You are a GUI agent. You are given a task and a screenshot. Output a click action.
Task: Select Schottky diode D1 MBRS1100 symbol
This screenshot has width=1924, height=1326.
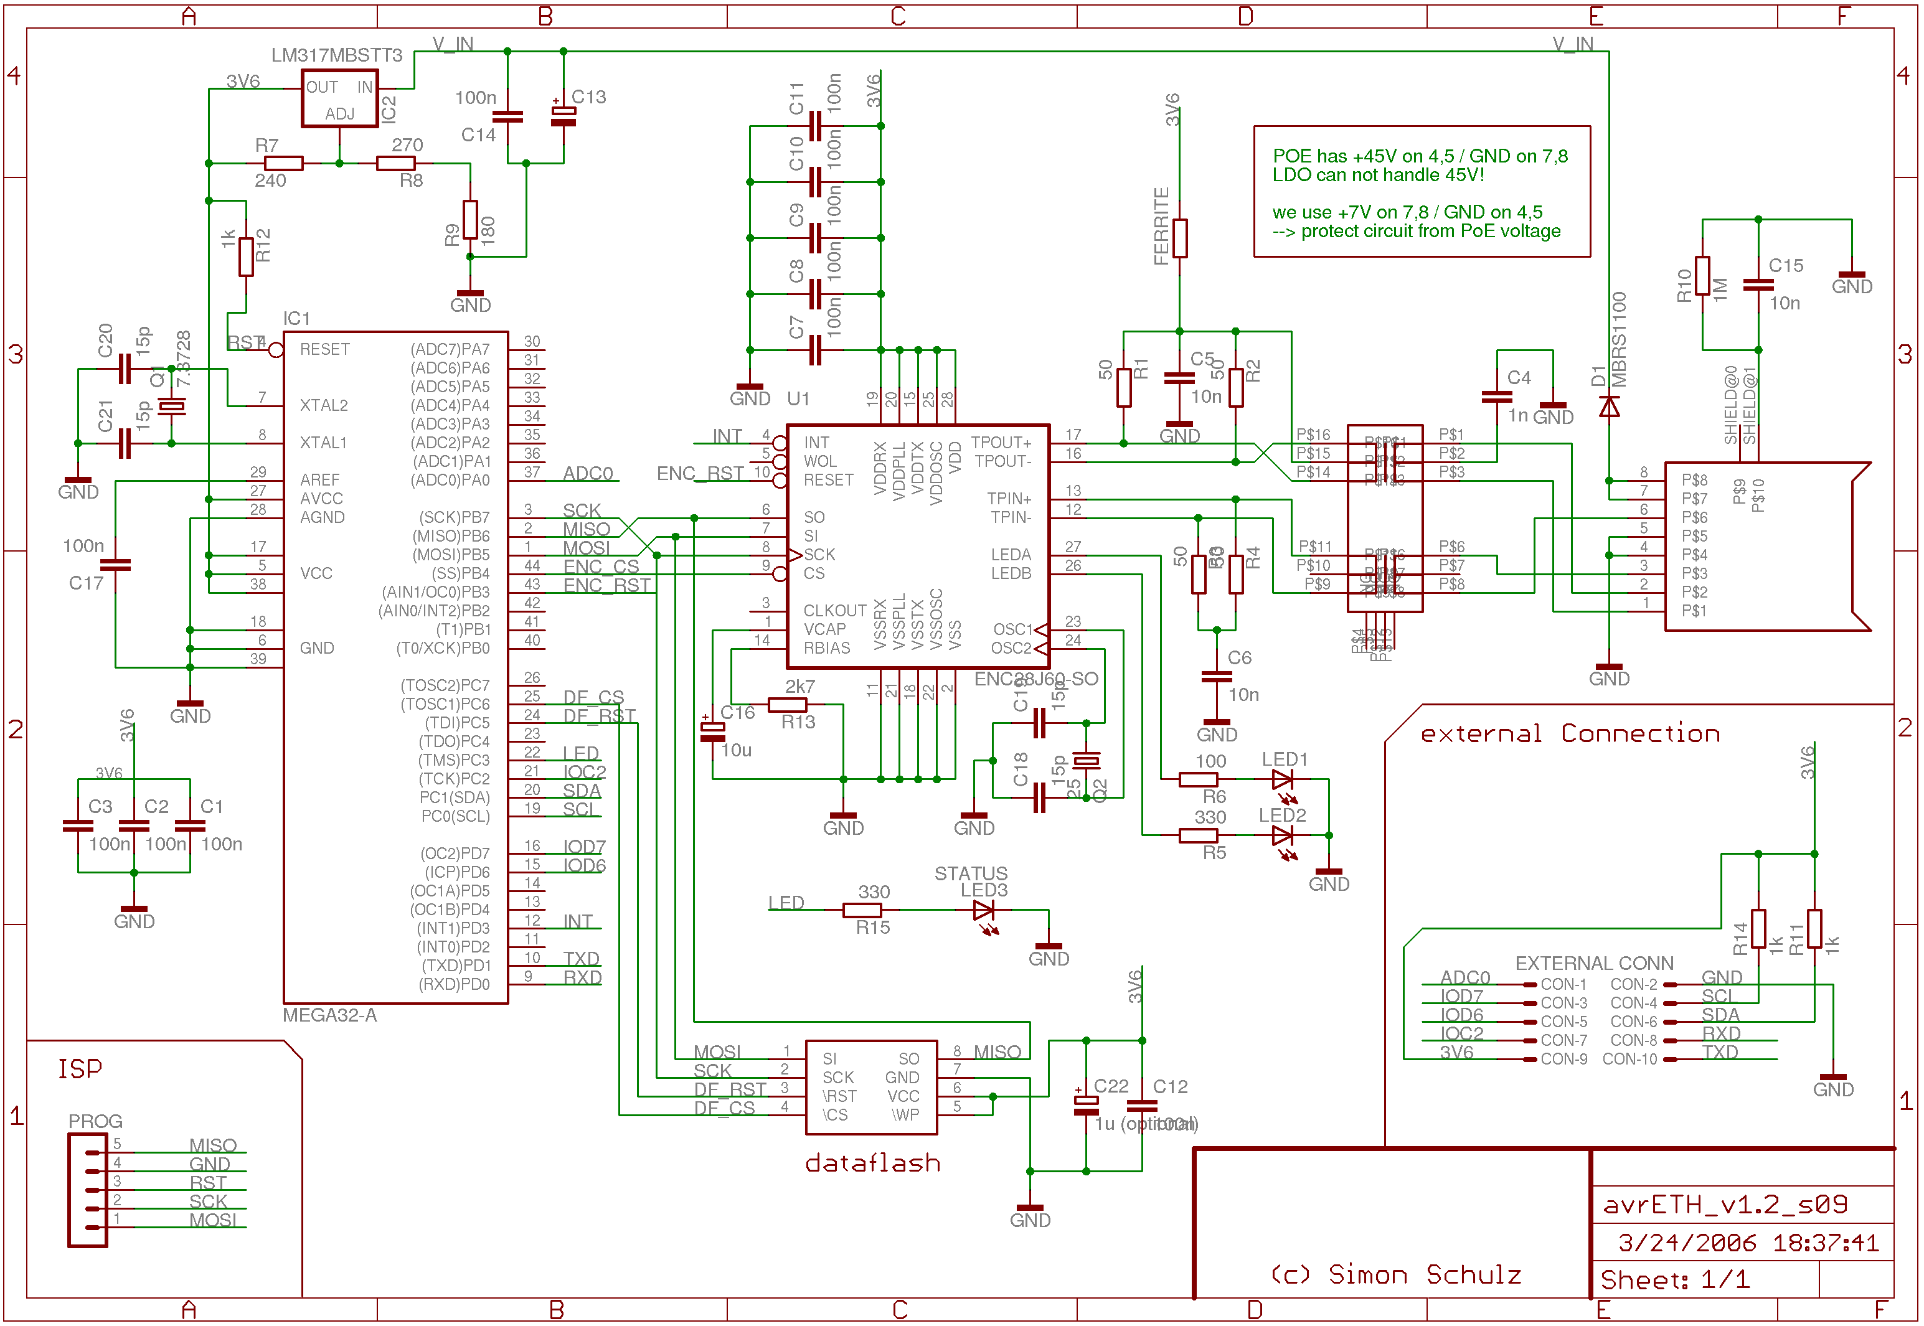point(1609,407)
